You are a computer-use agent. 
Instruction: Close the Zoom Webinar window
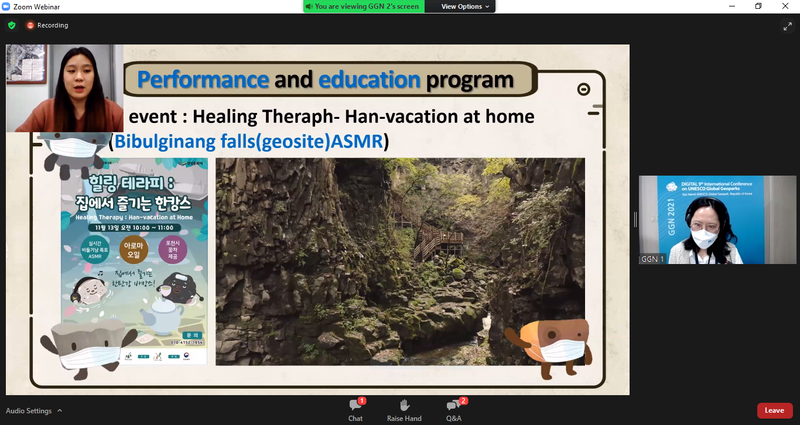click(785, 6)
